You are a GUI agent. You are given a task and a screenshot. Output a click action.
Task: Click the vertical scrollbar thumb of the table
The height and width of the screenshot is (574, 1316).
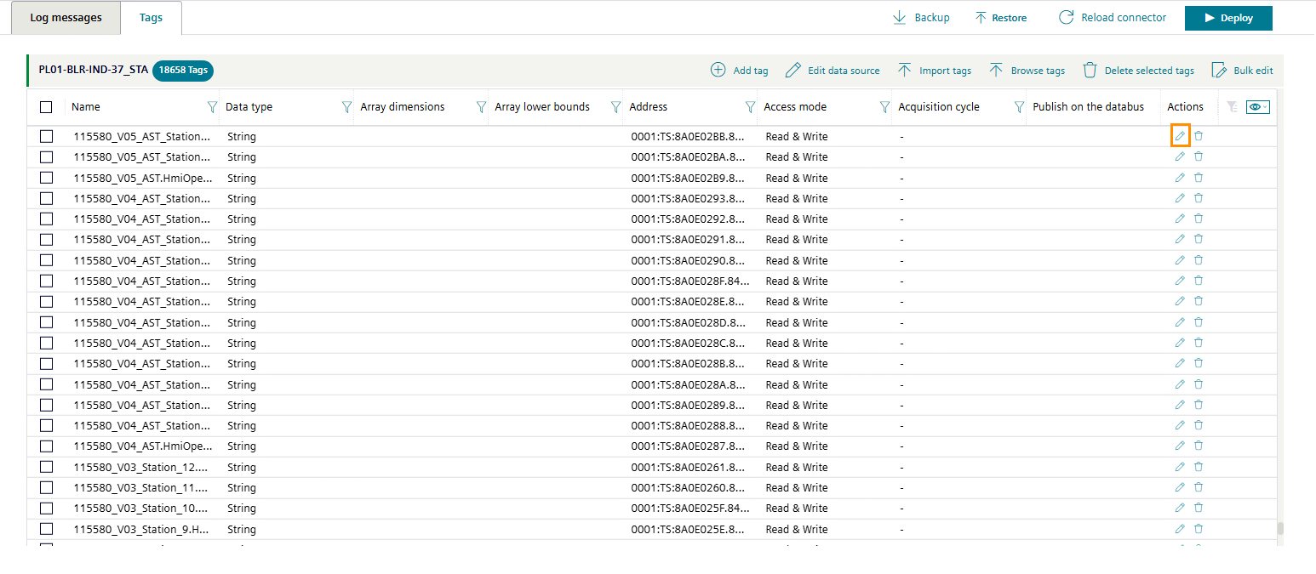click(x=1279, y=528)
